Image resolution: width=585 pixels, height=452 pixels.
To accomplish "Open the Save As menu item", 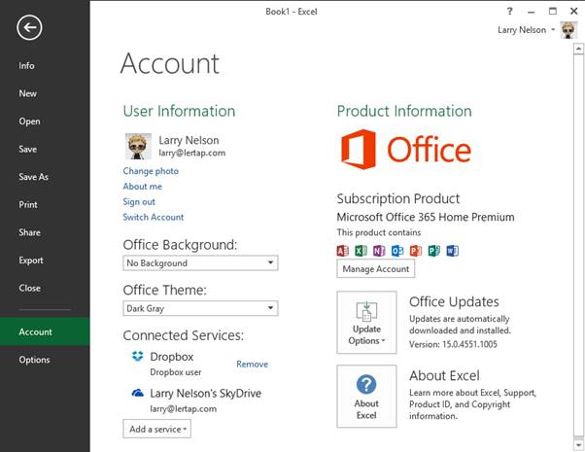I will coord(33,177).
